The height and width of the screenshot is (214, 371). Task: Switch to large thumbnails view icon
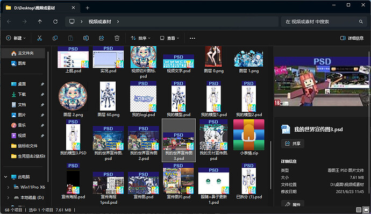[x=366, y=210]
